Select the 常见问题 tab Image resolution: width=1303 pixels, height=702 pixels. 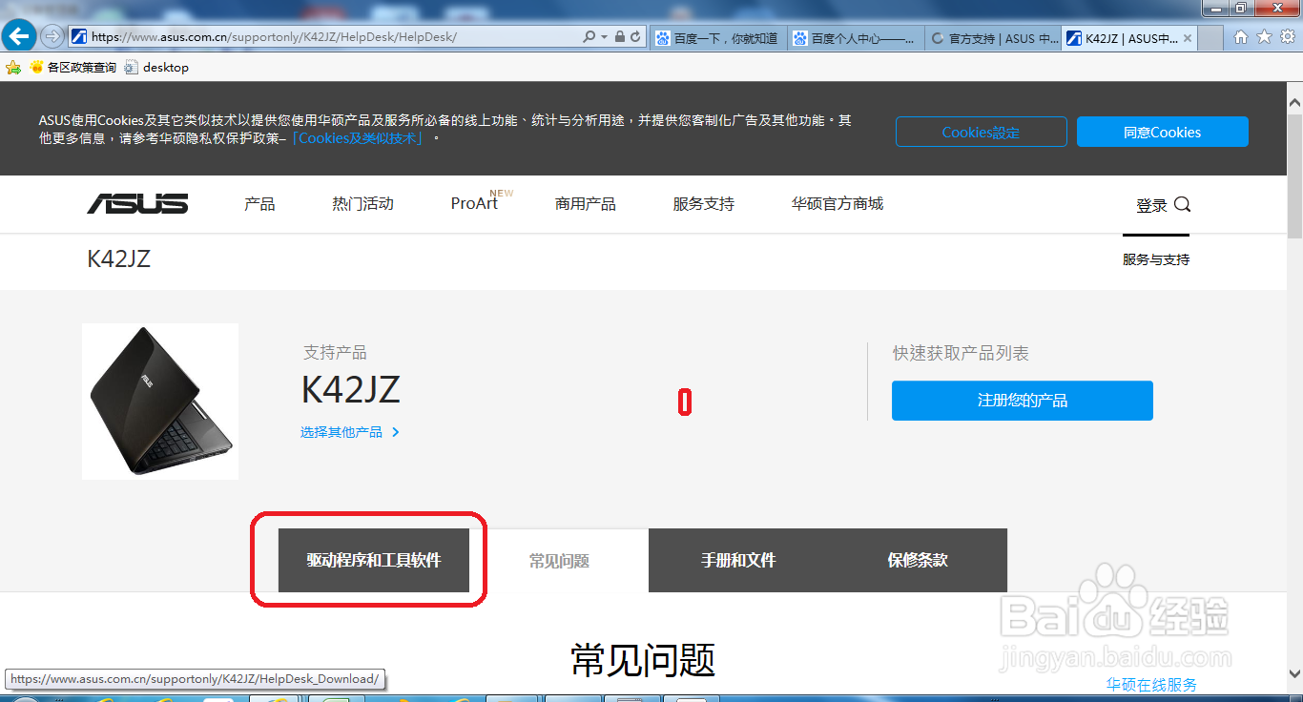[x=559, y=561]
